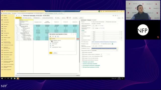
Task: Open Windows taskbar search
Action: click(x=5, y=78)
